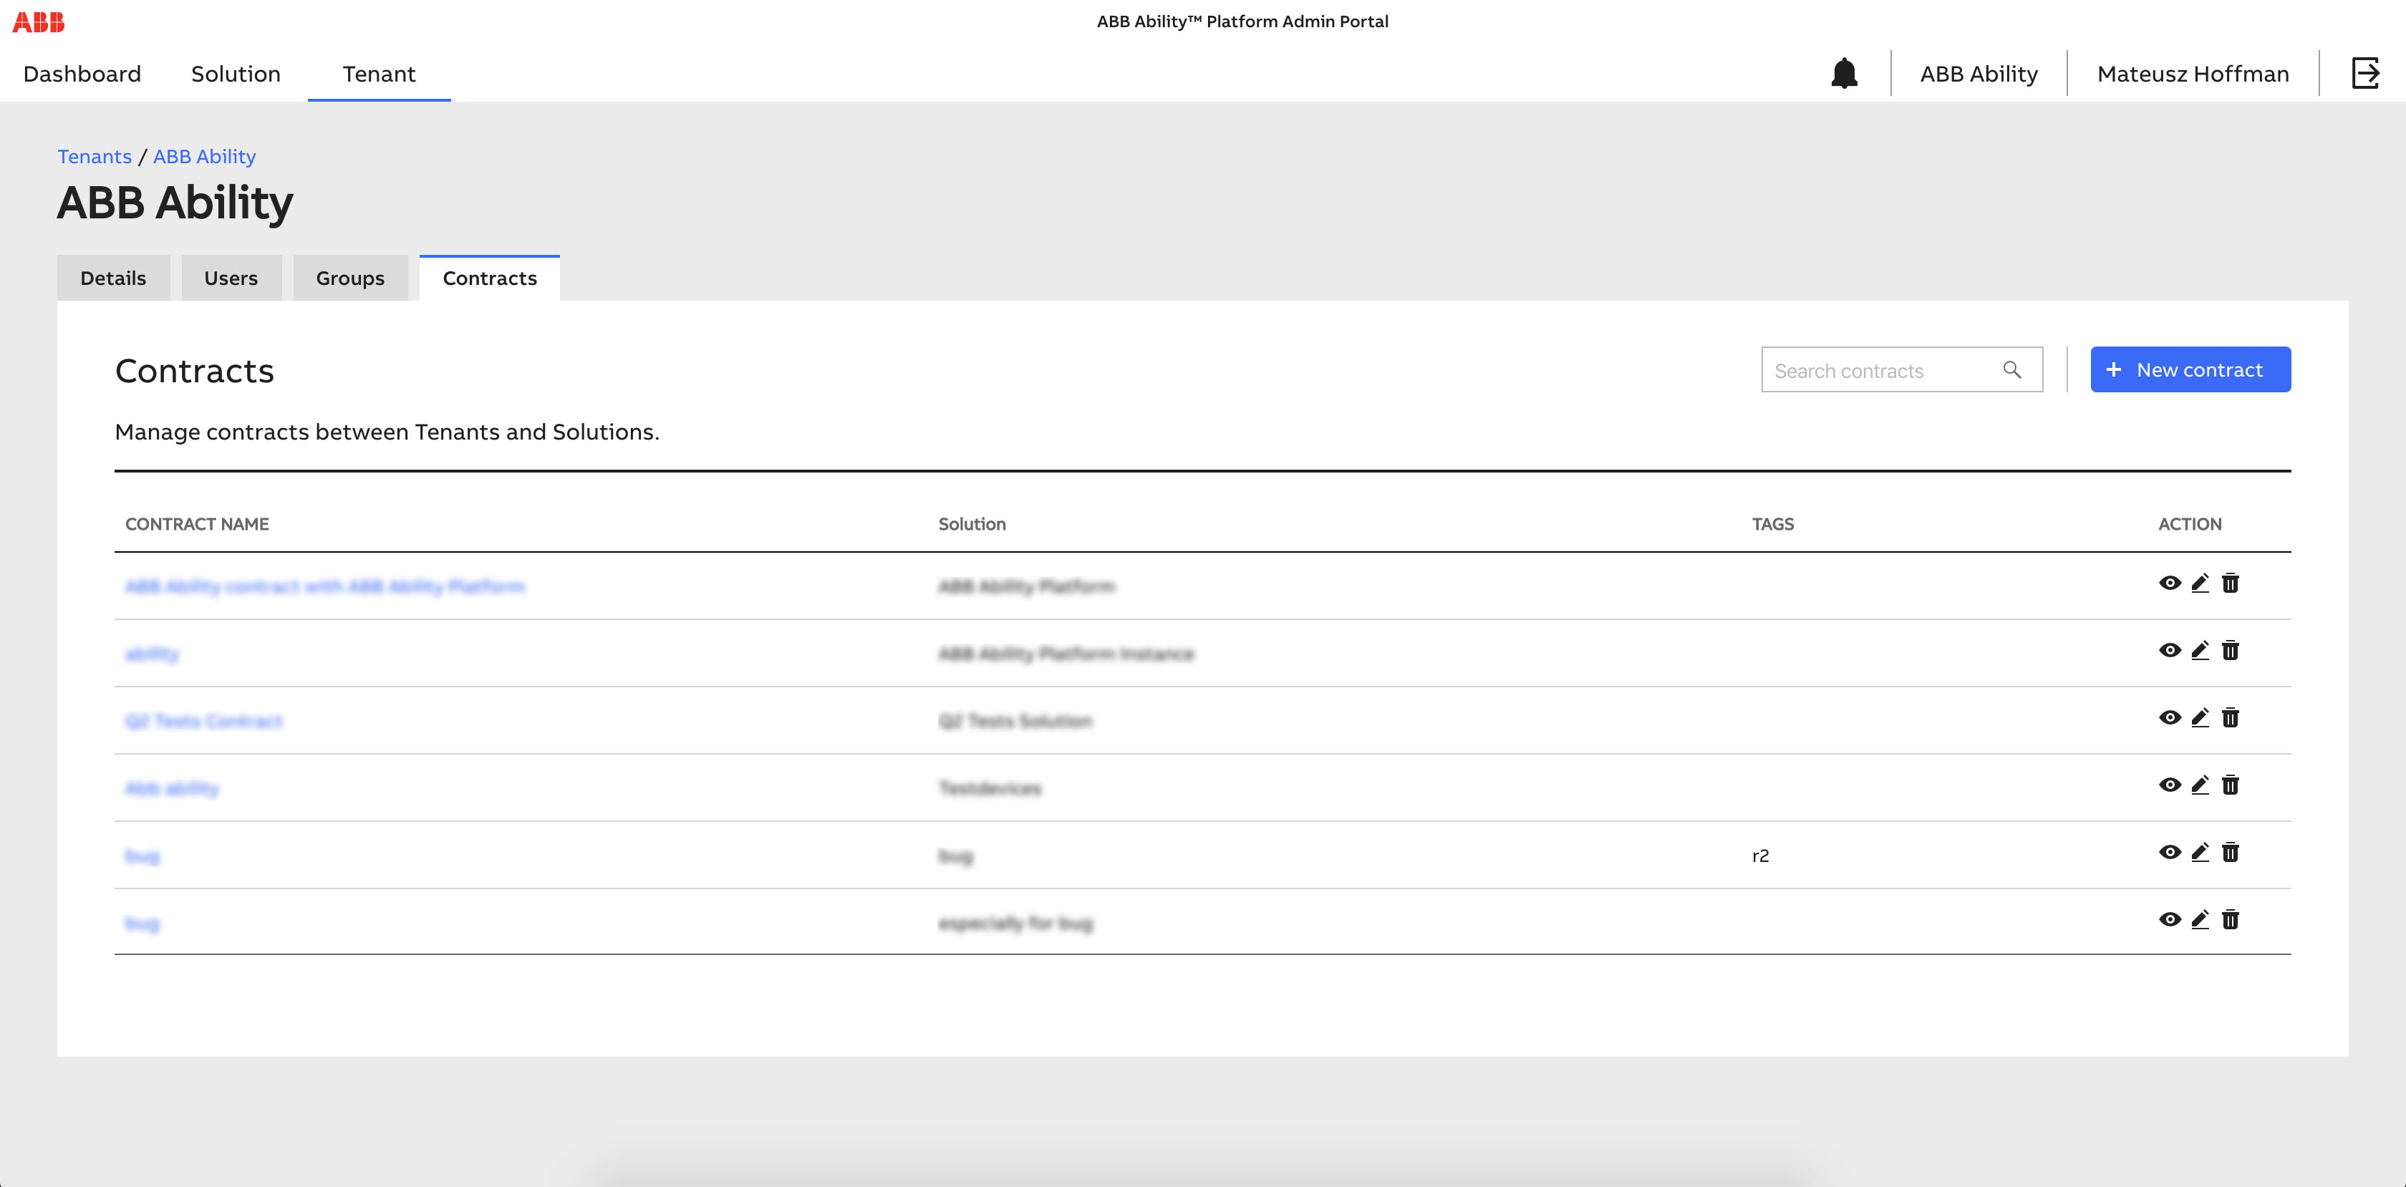
Task: Delete the 'ability' contract via its trash icon
Action: click(x=2231, y=651)
